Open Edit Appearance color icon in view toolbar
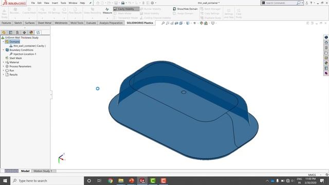 [202, 23]
